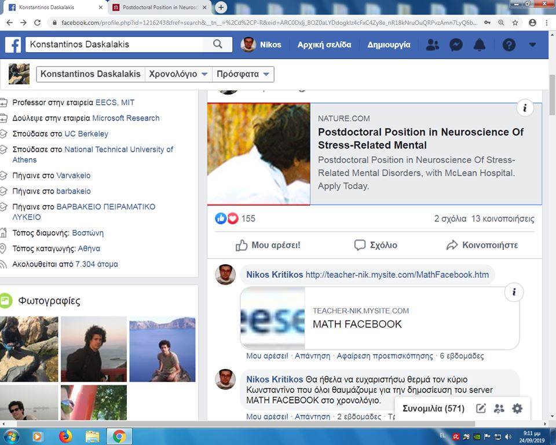Open the Φωτογραφίες section heading
The width and height of the screenshot is (556, 445).
[x=49, y=301]
